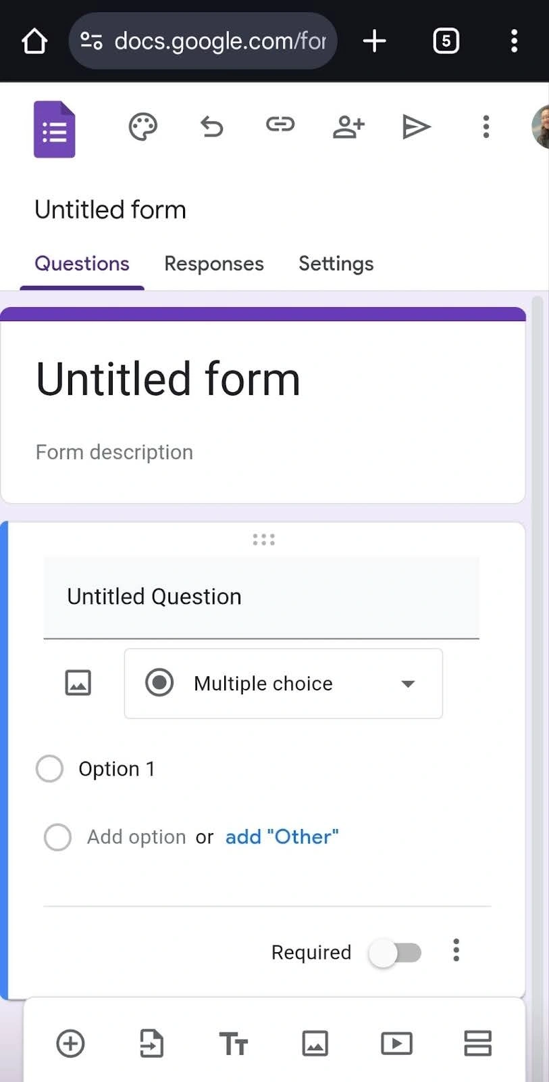Click the Add option radio circle
This screenshot has width=549, height=1082.
(58, 837)
